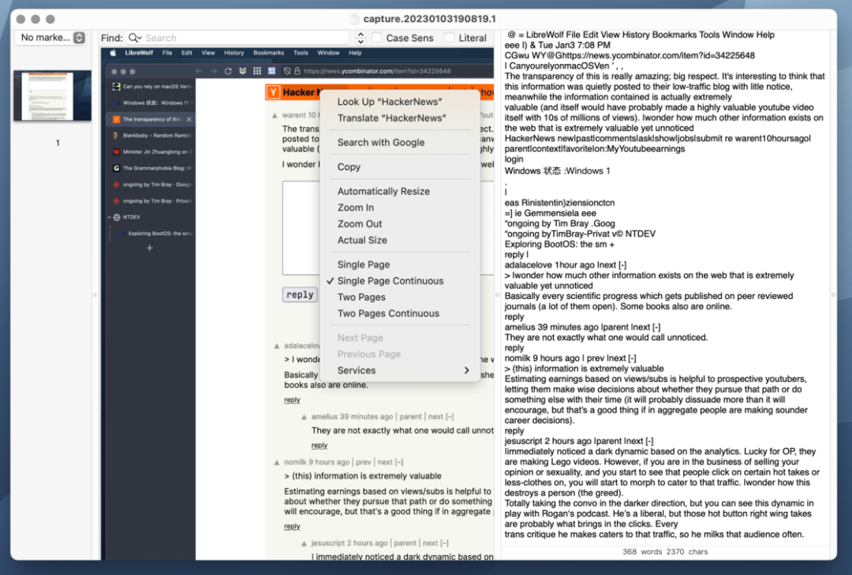Click History menu in captured screenshot
Screen dimensions: 852x575
click(x=234, y=54)
